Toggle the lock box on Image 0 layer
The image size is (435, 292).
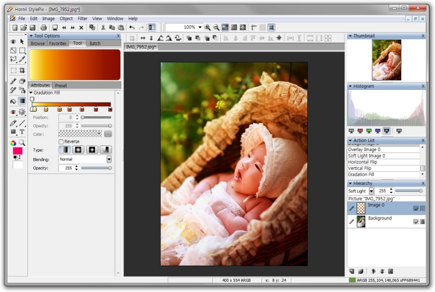(x=422, y=208)
